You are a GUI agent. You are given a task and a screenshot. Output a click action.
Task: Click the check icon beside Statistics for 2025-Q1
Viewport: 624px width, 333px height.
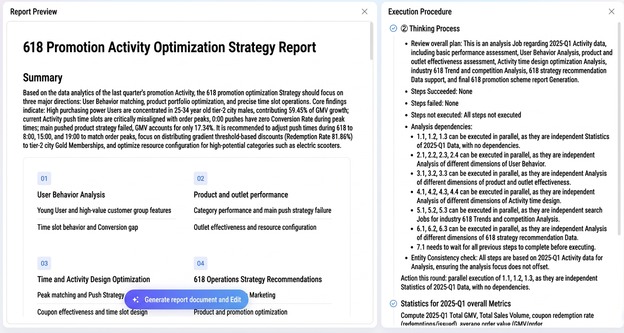393,304
